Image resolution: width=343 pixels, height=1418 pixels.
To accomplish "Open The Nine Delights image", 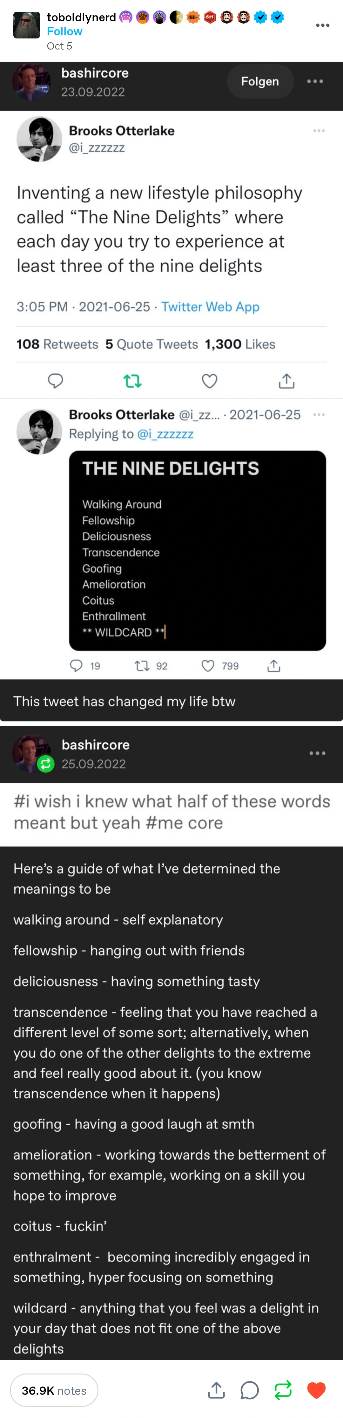I will tap(197, 550).
